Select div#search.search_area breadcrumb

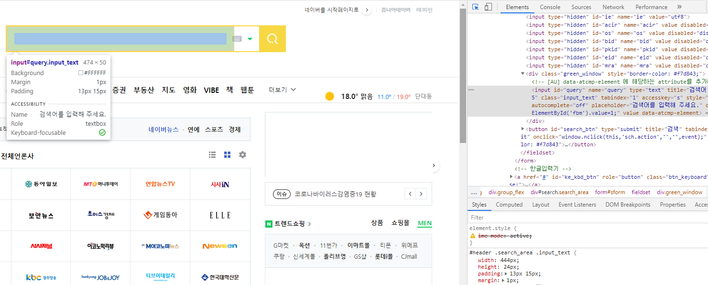point(559,192)
